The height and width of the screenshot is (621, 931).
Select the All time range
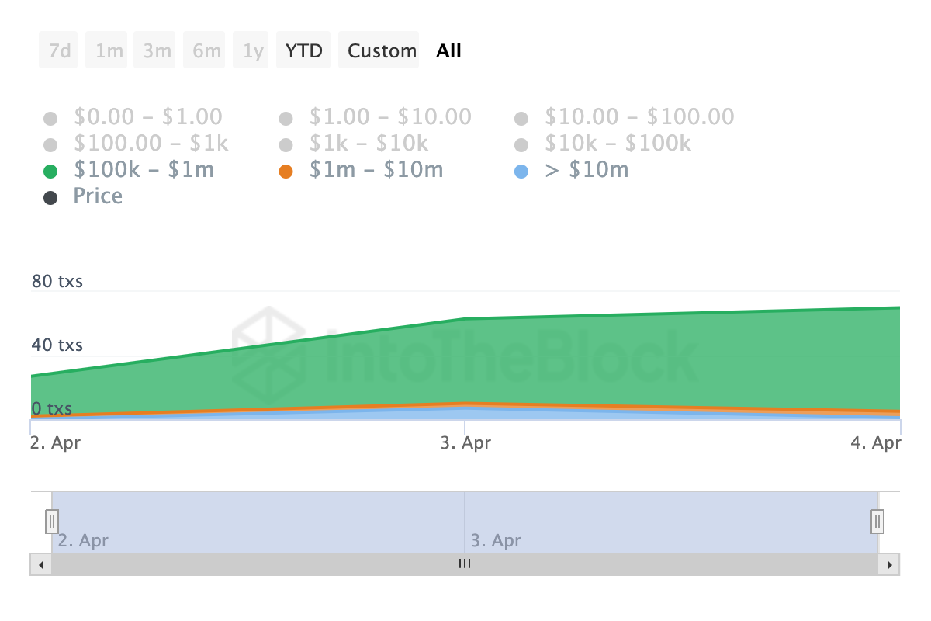coord(448,50)
